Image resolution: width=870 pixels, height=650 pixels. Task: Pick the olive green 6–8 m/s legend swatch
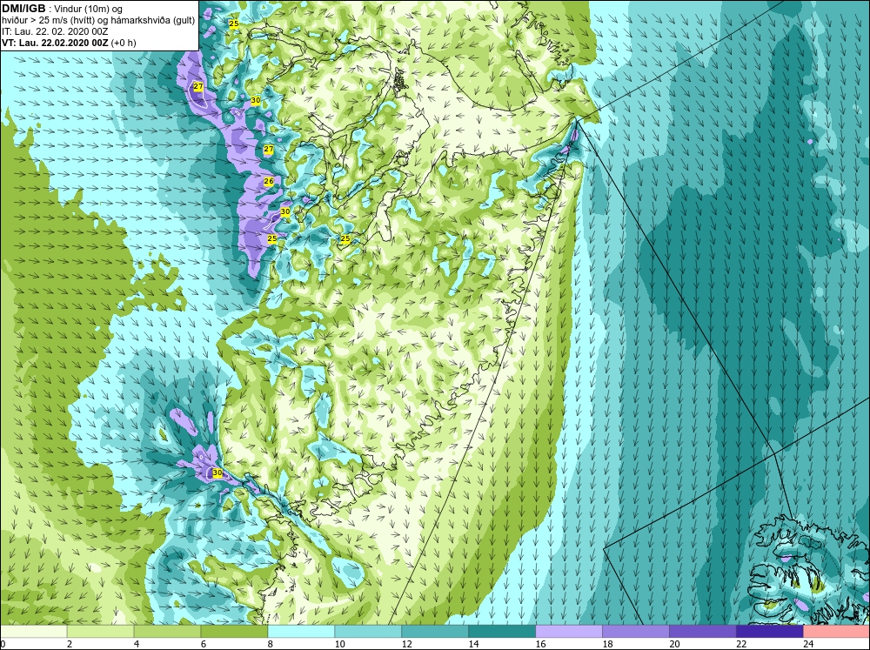pos(234,632)
